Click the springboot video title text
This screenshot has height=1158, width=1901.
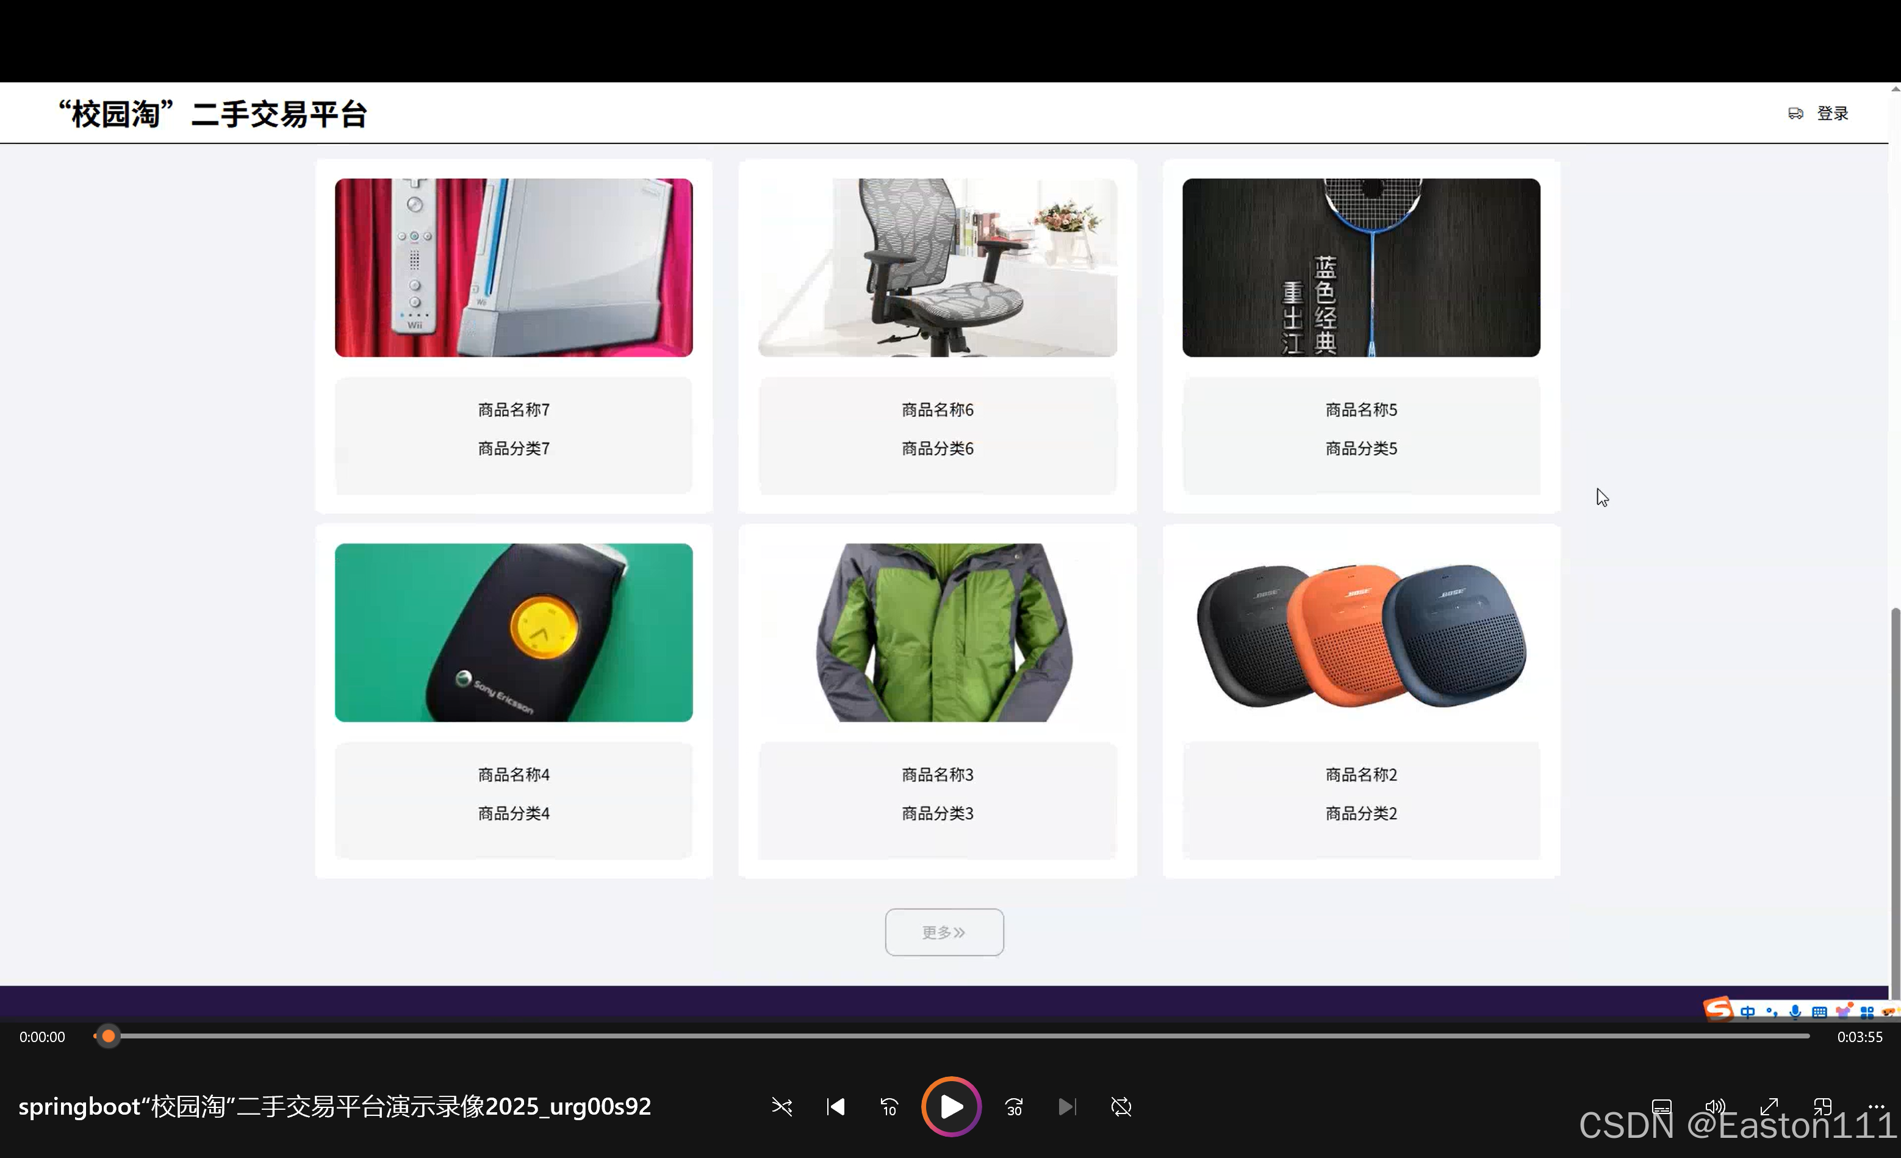[x=335, y=1106]
